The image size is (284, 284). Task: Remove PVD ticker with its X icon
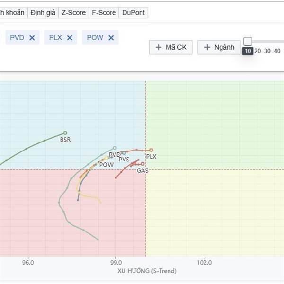click(x=32, y=38)
